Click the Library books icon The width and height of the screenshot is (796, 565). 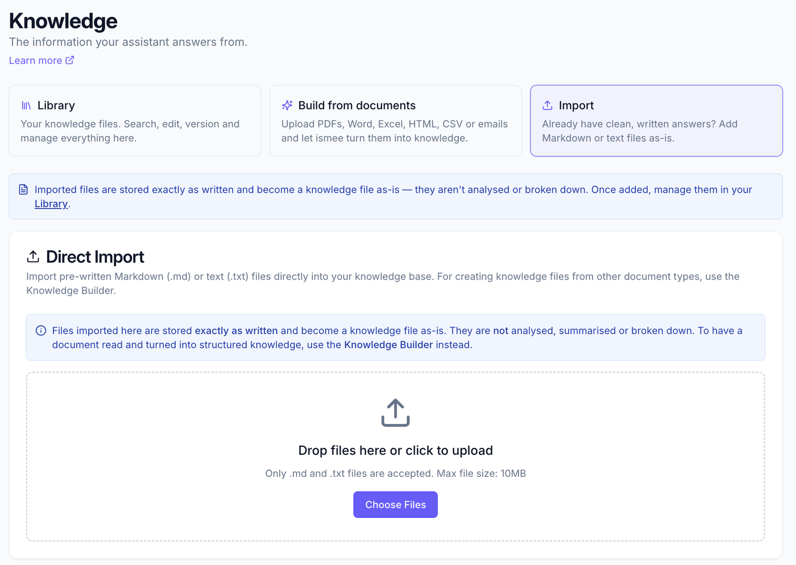tap(26, 106)
